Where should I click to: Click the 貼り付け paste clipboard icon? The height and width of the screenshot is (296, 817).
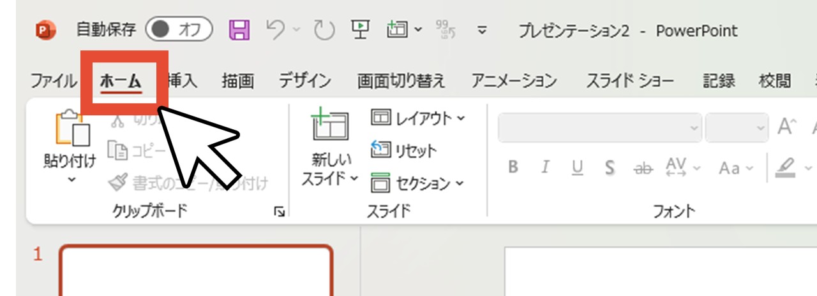pyautogui.click(x=71, y=127)
